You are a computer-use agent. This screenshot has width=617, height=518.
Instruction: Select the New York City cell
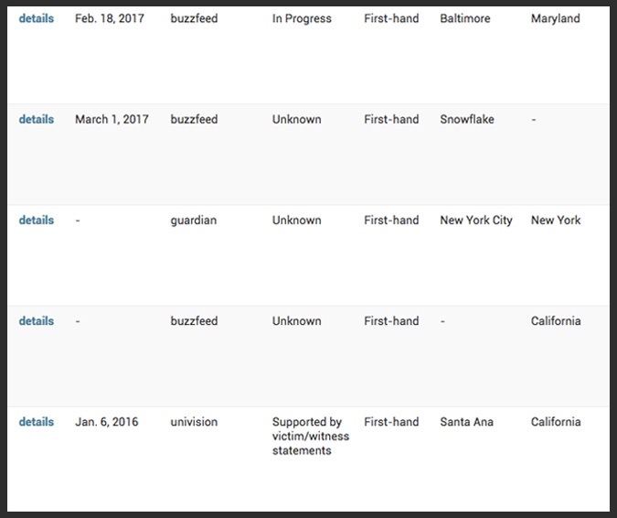coord(475,220)
